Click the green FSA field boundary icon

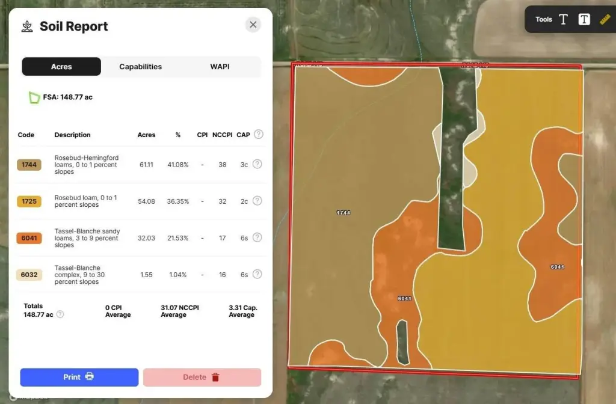pyautogui.click(x=34, y=97)
